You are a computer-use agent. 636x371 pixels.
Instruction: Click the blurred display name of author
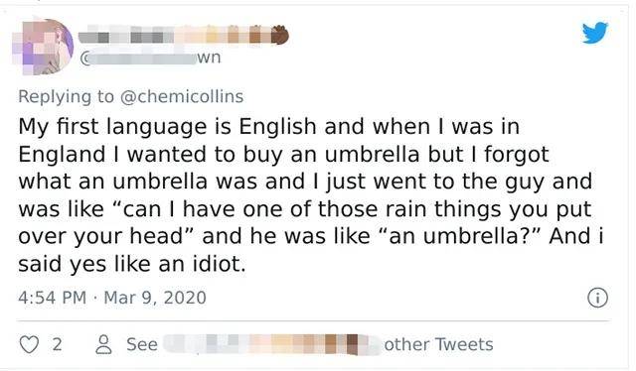pos(183,36)
